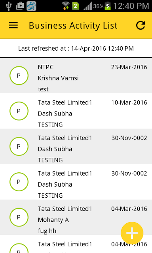Image resolution: width=152 pixels, height=253 pixels.
Task: Open the NTPC Krishna Vamsi activity
Action: tap(76, 76)
